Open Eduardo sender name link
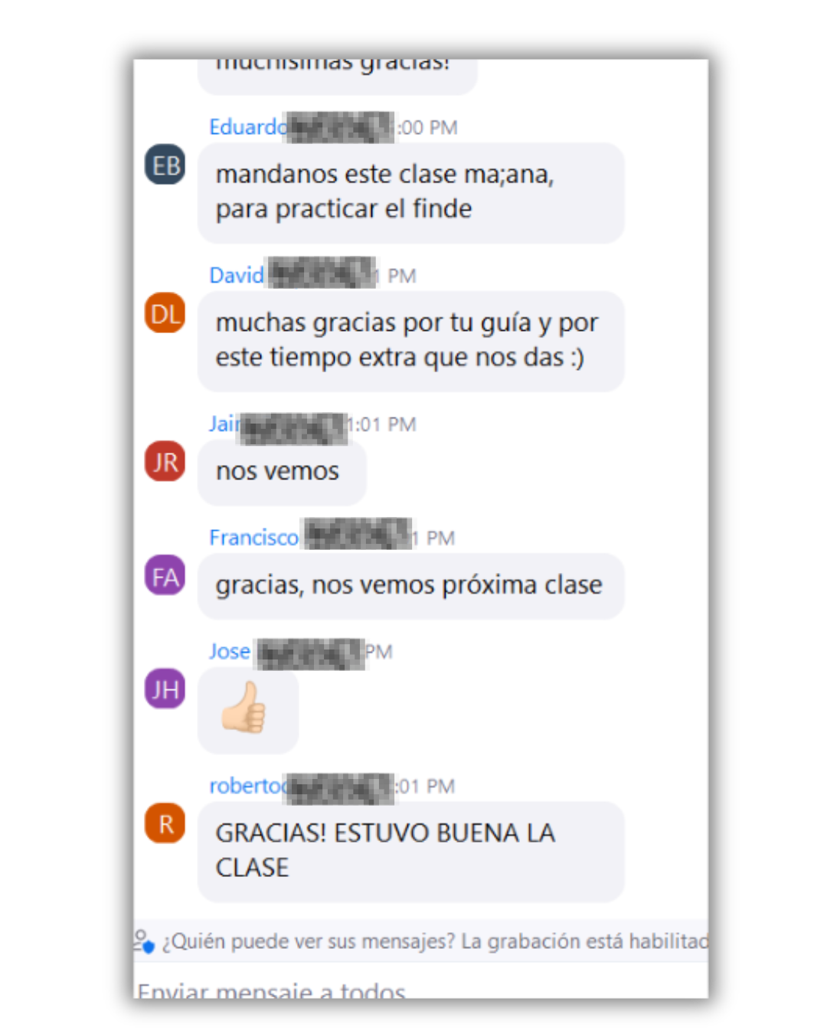827x1034 pixels. pyautogui.click(x=248, y=126)
